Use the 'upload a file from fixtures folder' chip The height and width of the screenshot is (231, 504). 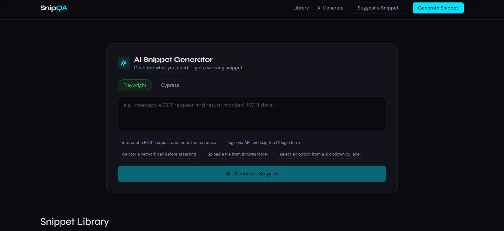[x=238, y=154]
